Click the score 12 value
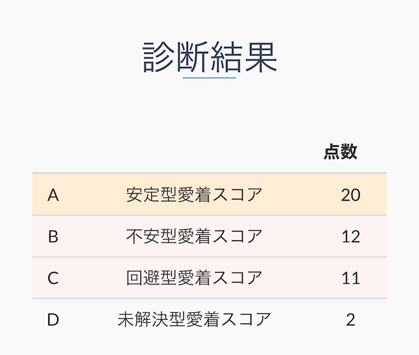Viewport: 419px width, 355px height. pos(351,236)
